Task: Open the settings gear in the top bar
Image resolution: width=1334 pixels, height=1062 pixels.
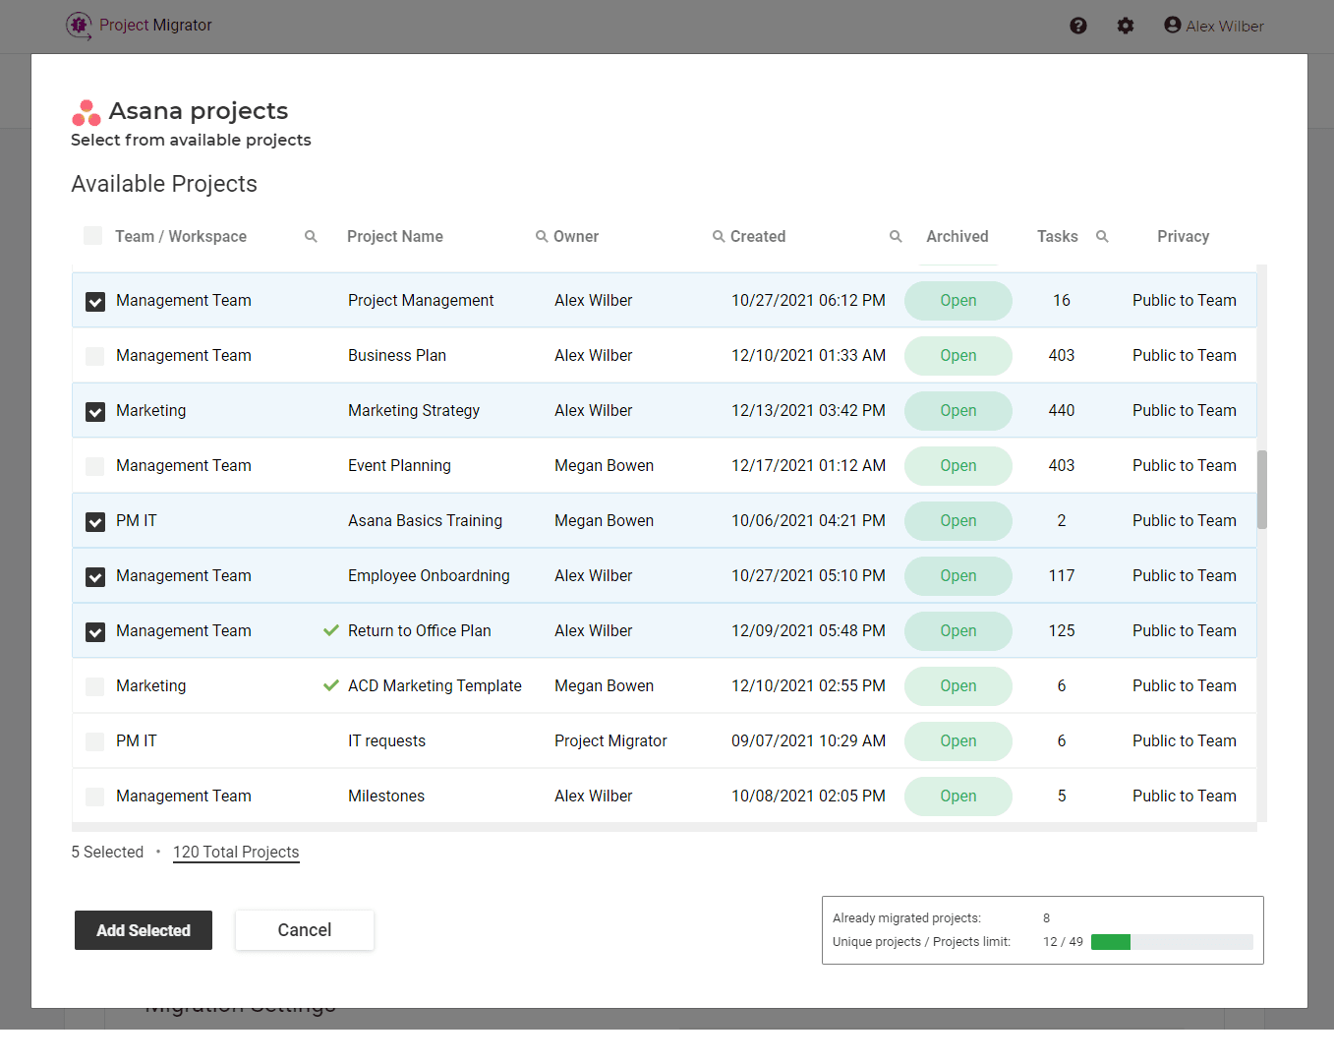Action: 1126,26
